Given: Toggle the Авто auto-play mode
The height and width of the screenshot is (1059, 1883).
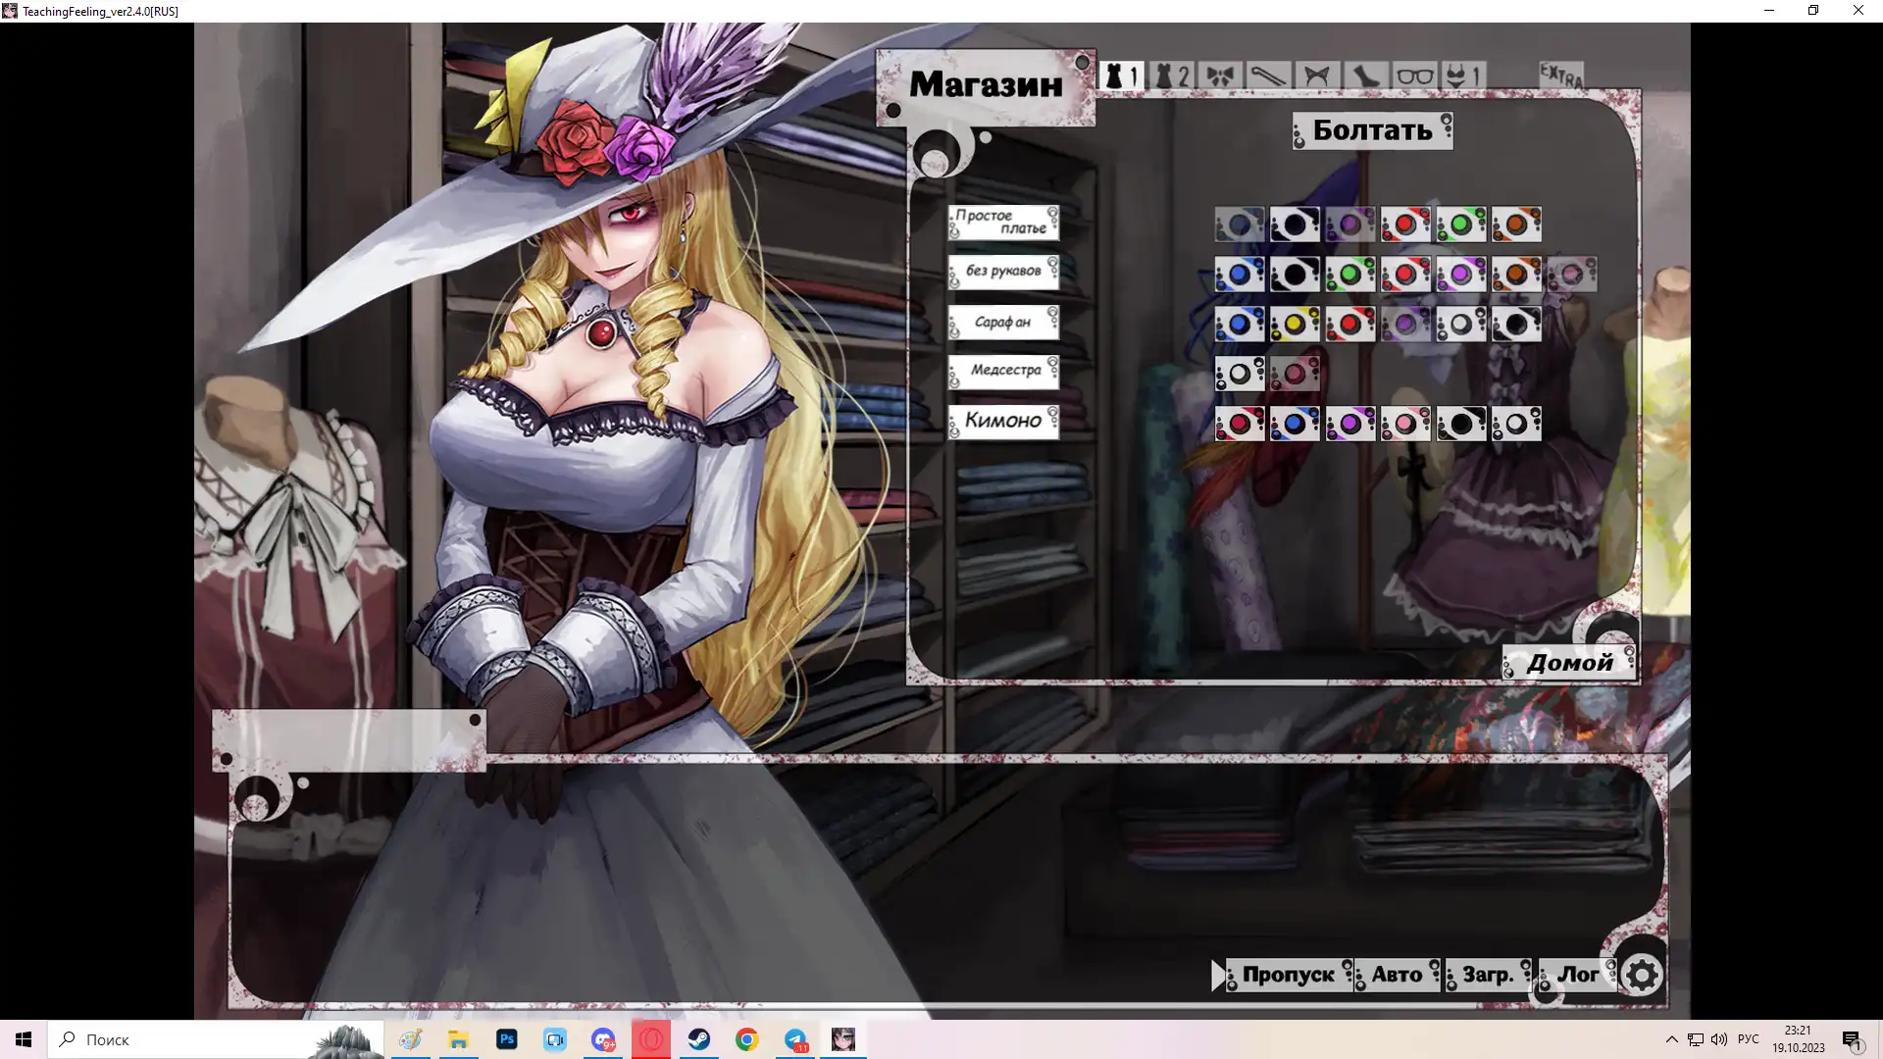Looking at the screenshot, I should (x=1397, y=975).
